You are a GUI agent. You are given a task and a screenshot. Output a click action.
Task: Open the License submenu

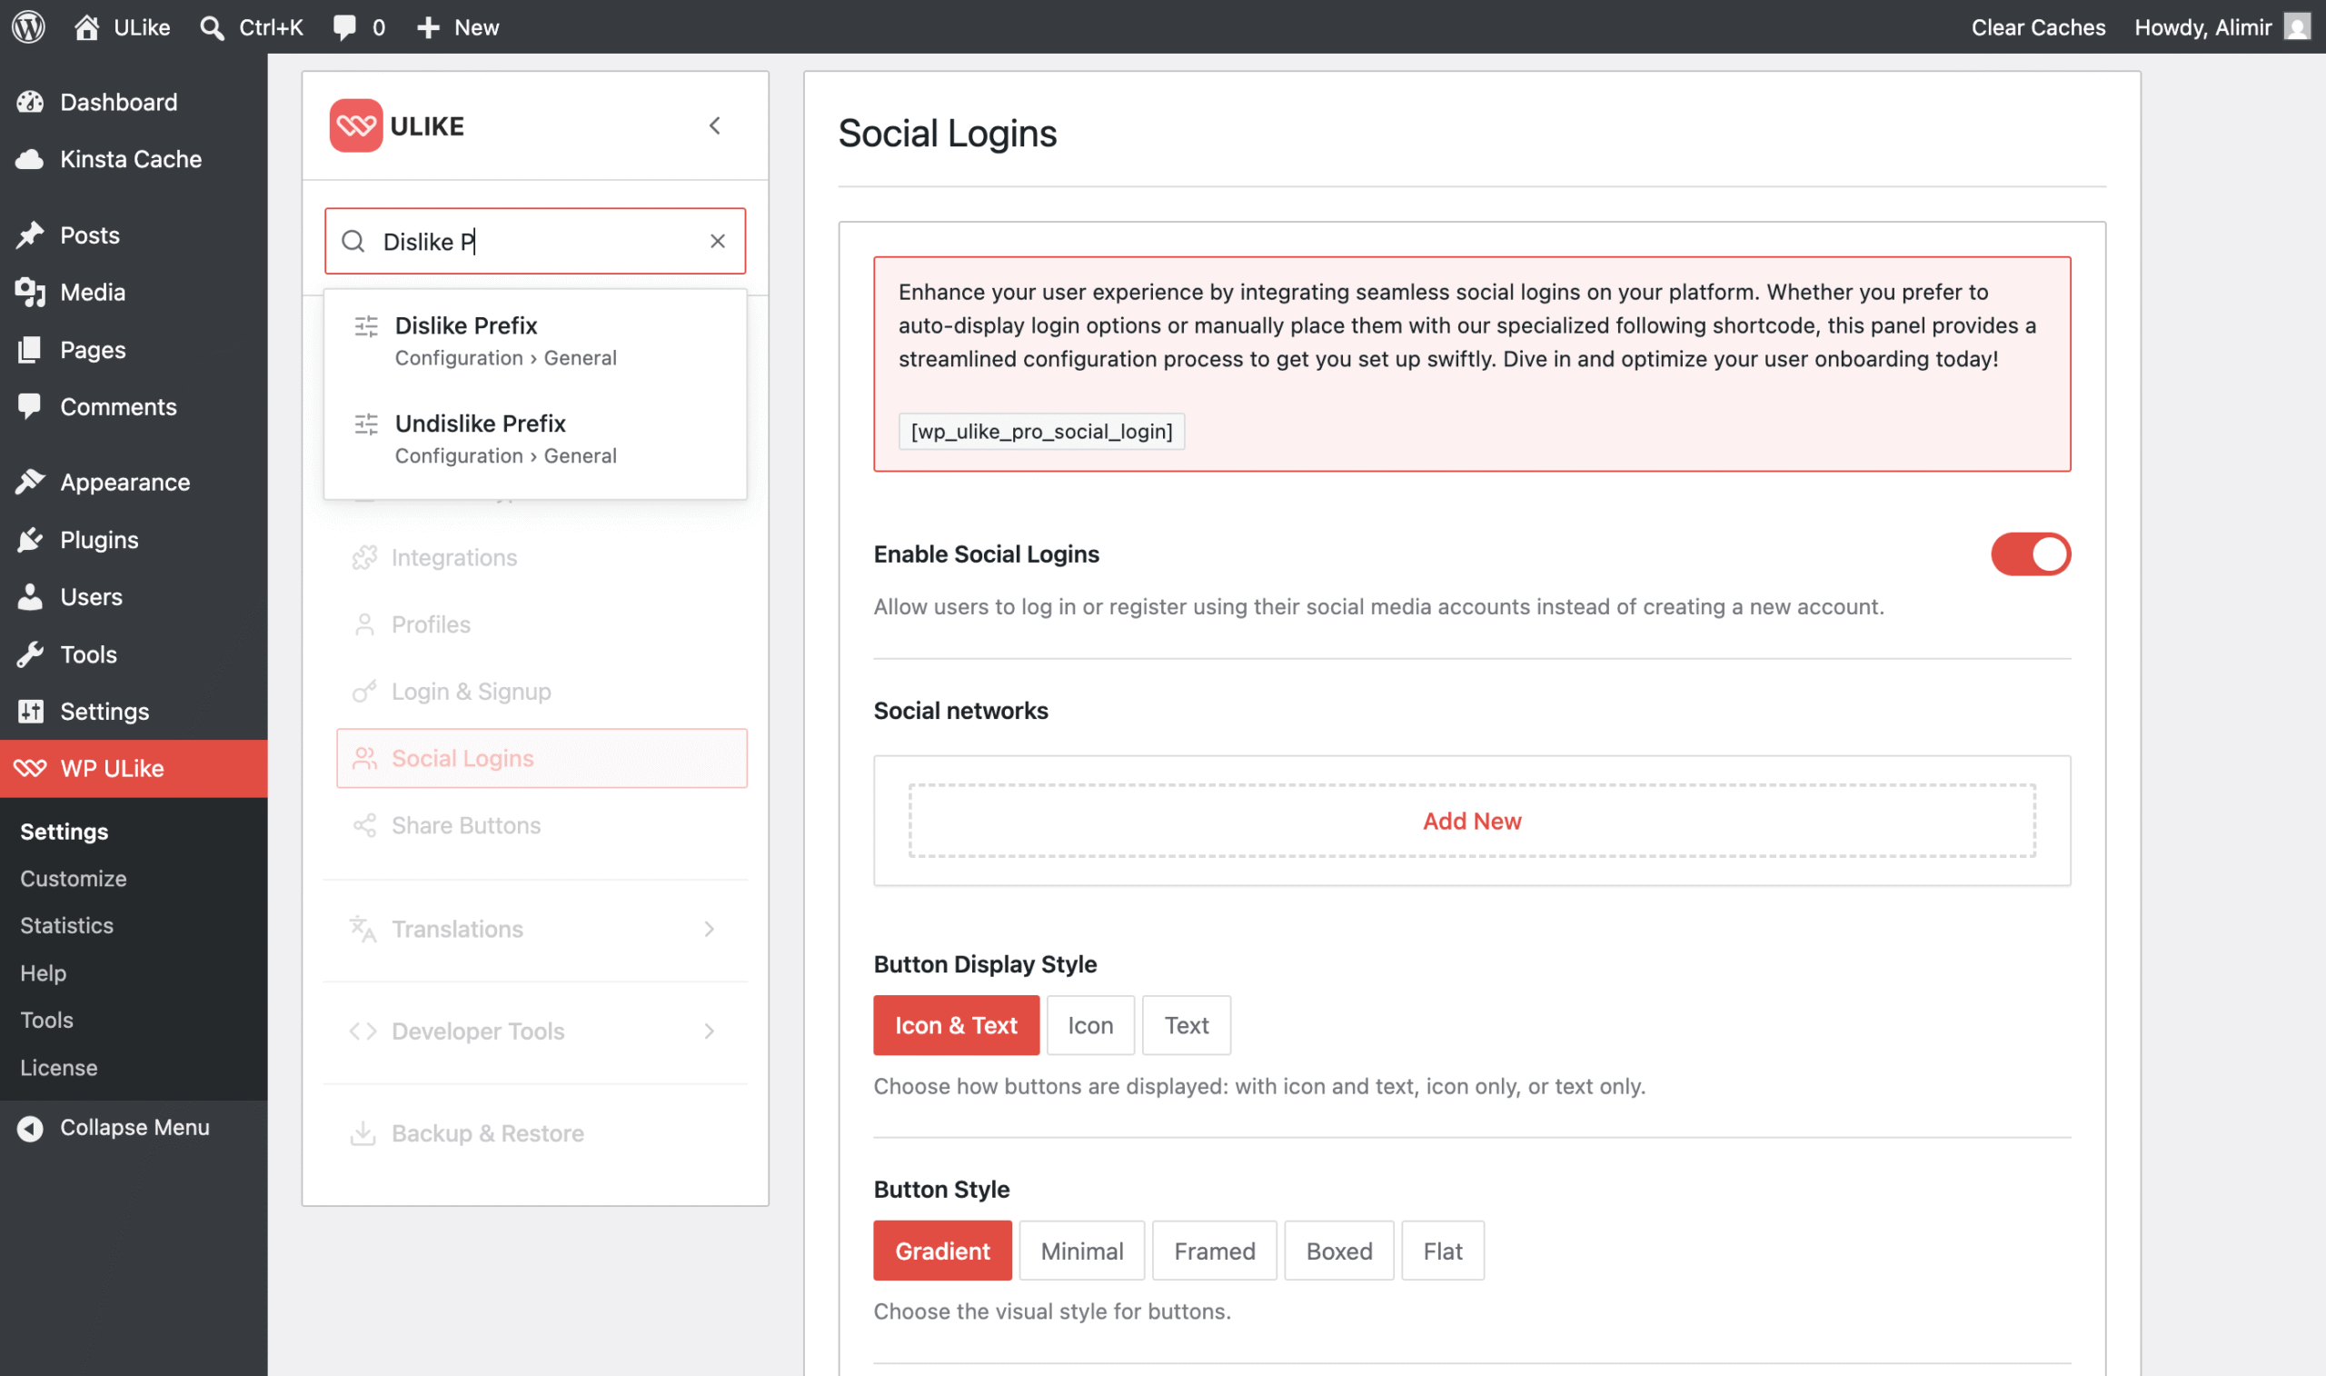click(x=58, y=1067)
